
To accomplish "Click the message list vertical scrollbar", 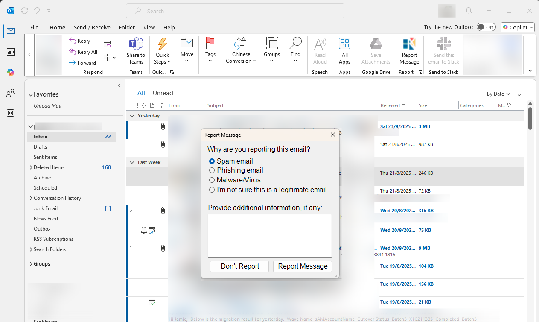I will (530, 118).
